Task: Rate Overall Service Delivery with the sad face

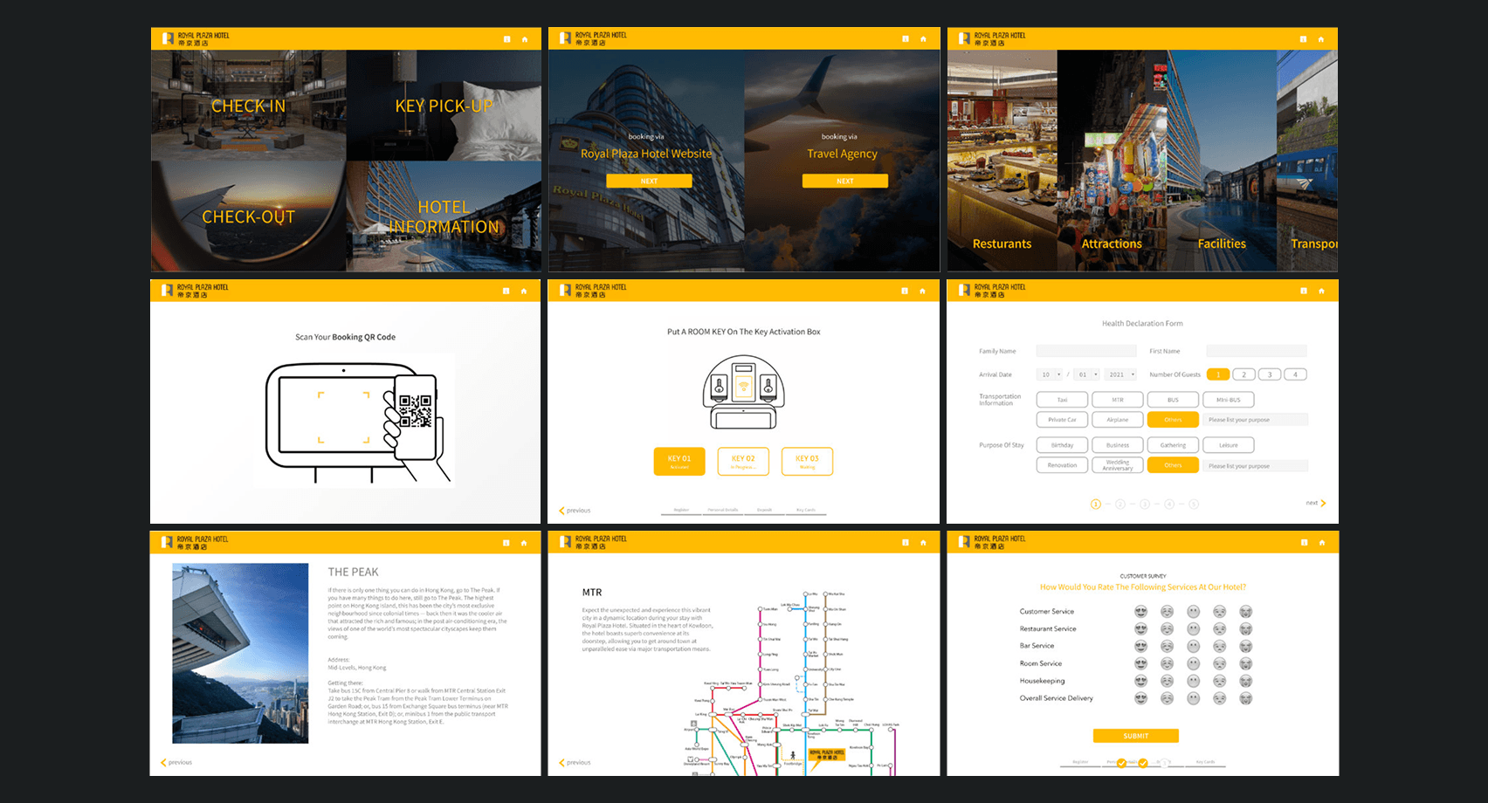Action: point(1219,698)
